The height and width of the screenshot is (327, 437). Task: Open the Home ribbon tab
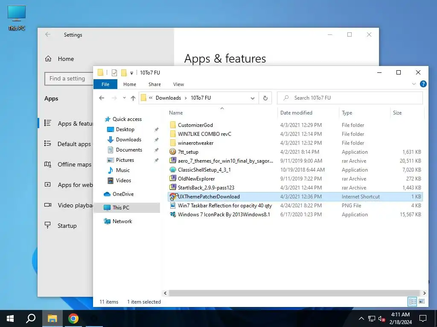[x=130, y=84]
